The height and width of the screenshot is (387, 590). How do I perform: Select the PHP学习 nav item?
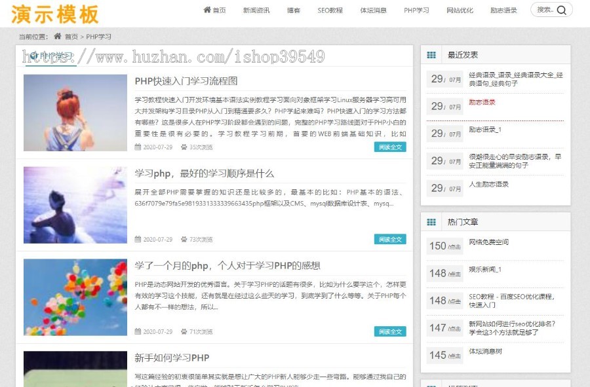pos(416,10)
